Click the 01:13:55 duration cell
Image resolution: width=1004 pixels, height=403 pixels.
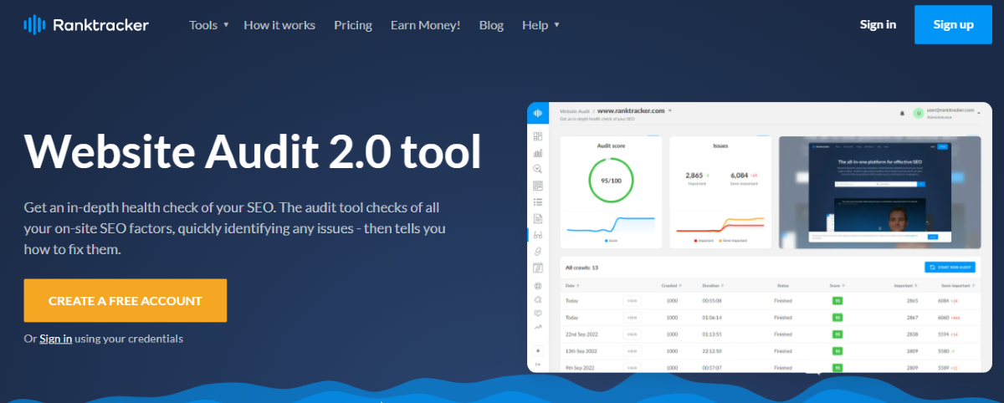(x=712, y=334)
